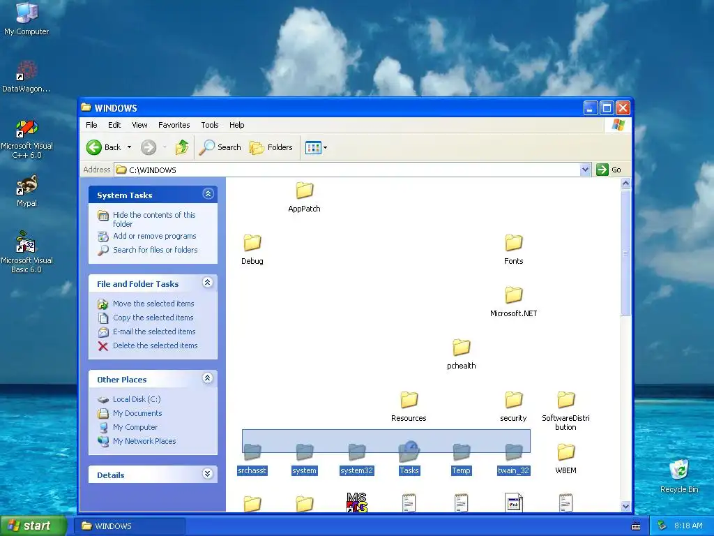This screenshot has height=536, width=714.
Task: Click E-mail the selected items
Action: tap(154, 332)
